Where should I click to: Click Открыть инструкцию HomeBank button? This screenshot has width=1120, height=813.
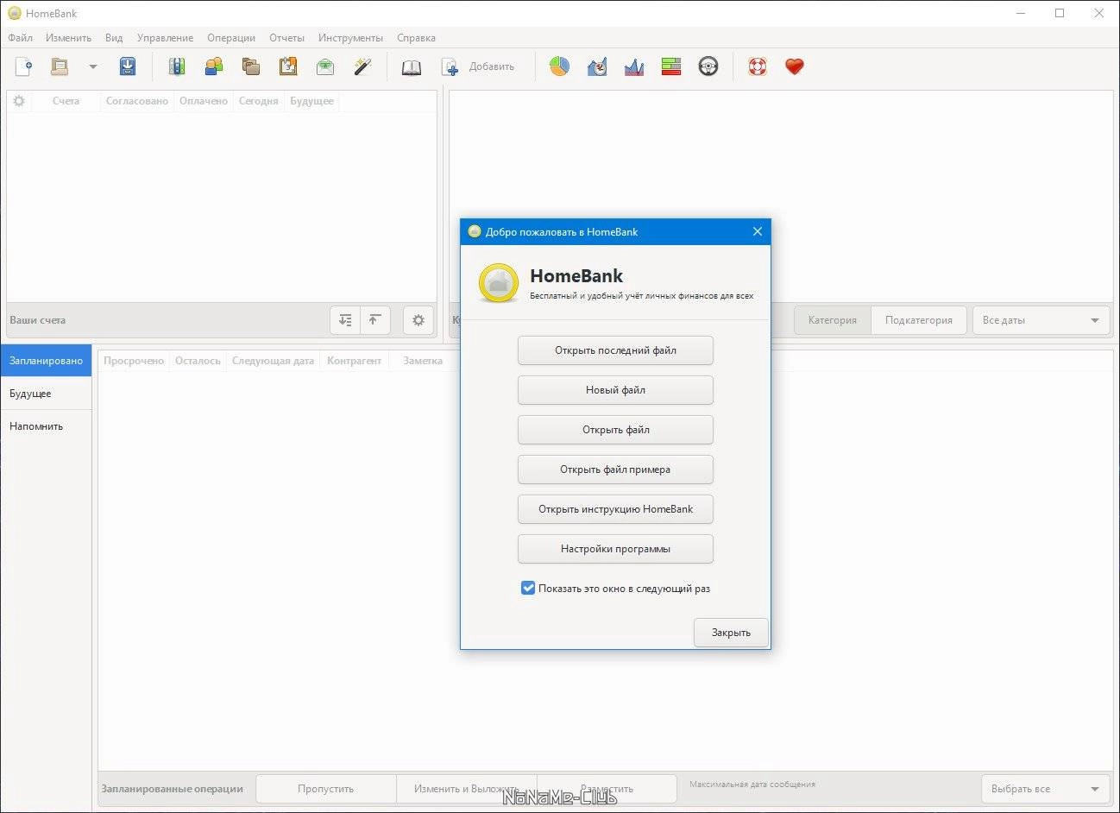point(615,509)
